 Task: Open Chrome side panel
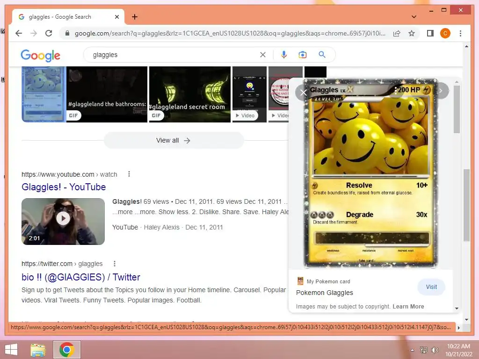[430, 33]
